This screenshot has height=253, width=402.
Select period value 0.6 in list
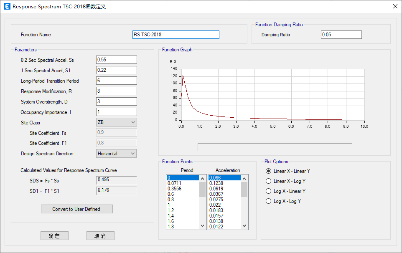183,194
